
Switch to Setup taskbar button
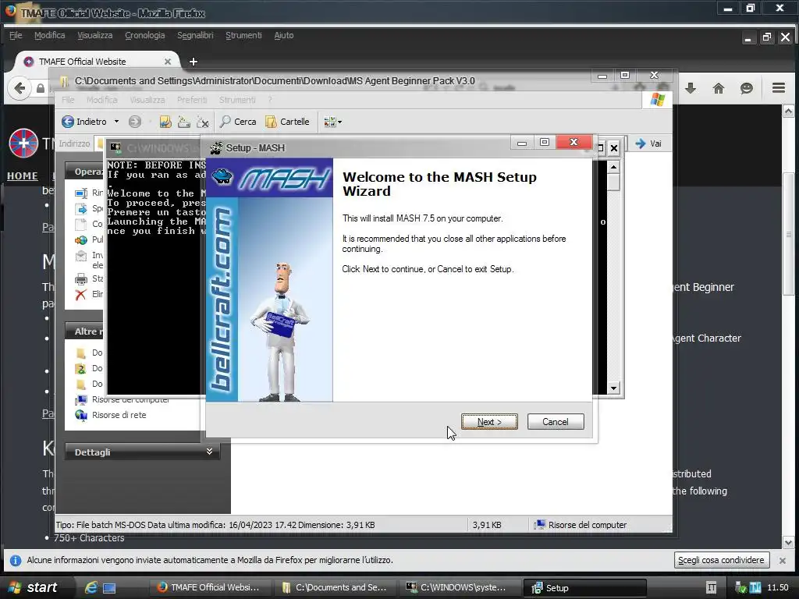click(586, 587)
